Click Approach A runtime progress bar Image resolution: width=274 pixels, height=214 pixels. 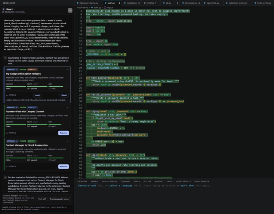click(x=16, y=86)
